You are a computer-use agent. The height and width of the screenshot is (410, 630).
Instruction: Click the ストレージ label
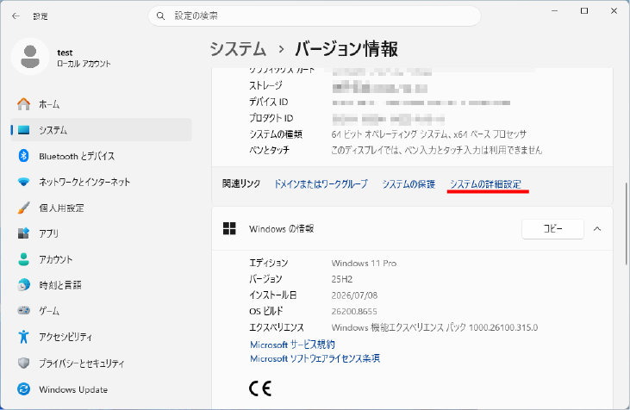tap(265, 85)
